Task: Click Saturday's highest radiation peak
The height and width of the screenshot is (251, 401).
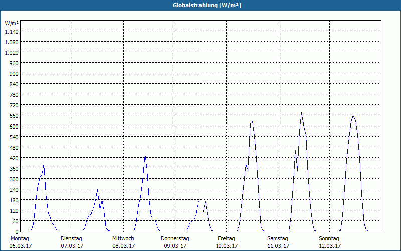Action: click(302, 113)
